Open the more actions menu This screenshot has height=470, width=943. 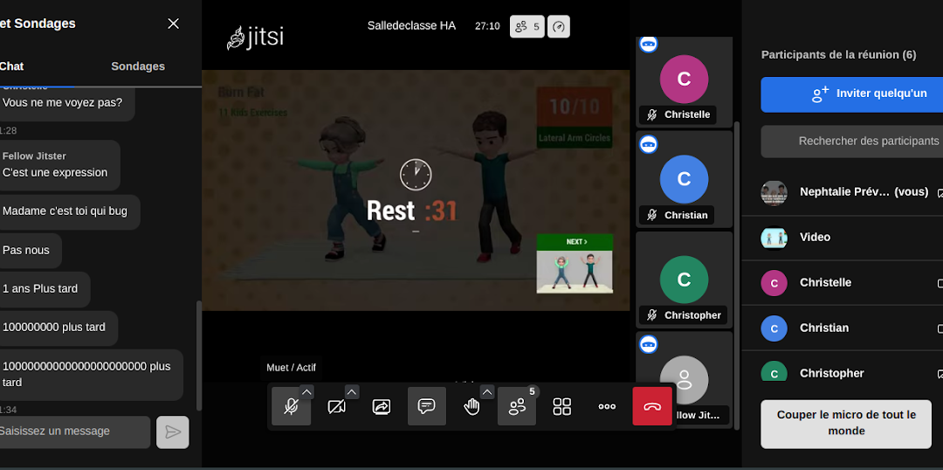click(x=607, y=406)
